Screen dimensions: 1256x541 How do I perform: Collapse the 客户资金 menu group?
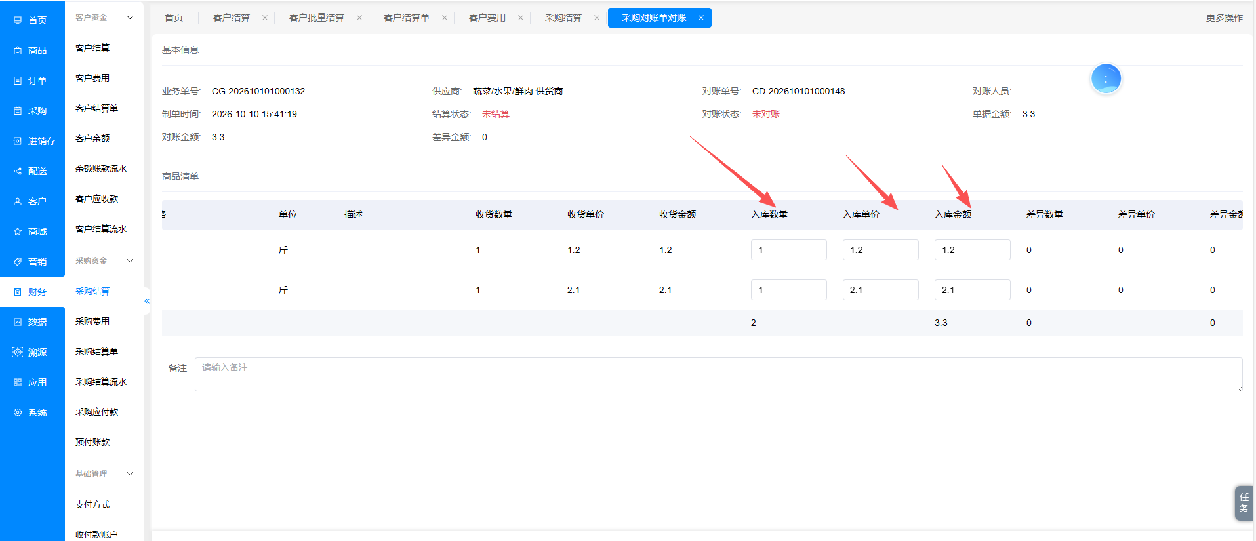pyautogui.click(x=130, y=18)
